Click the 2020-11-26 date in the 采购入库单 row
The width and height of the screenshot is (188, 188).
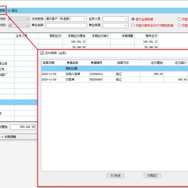(53, 74)
